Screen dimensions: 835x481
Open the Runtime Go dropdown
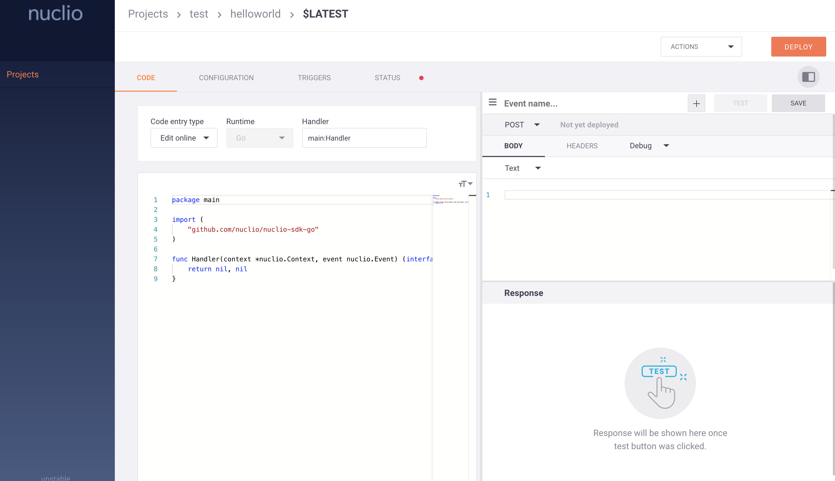260,138
